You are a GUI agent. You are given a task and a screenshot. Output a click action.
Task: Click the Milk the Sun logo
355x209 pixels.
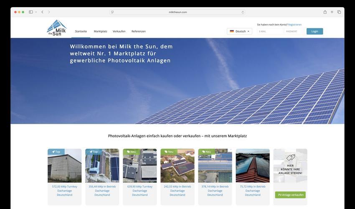point(57,28)
